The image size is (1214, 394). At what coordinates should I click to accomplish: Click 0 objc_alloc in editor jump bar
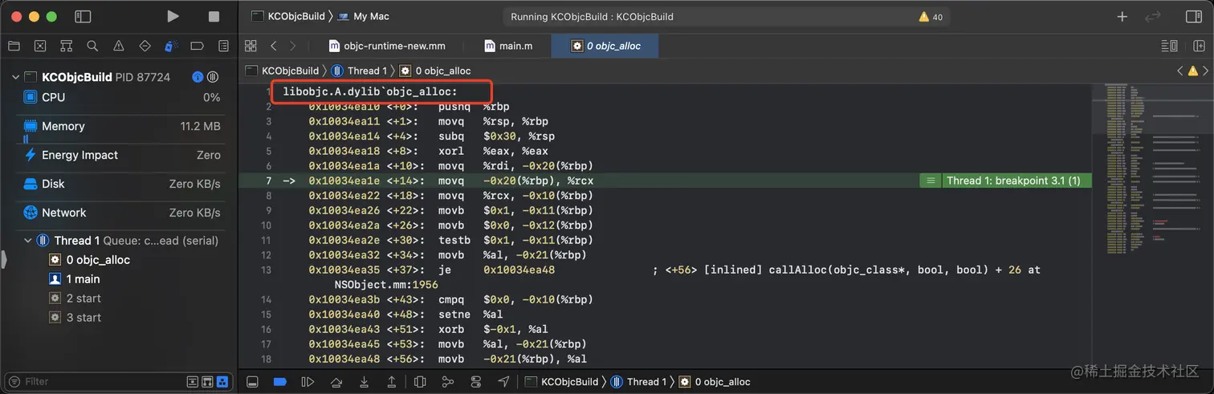(x=435, y=71)
